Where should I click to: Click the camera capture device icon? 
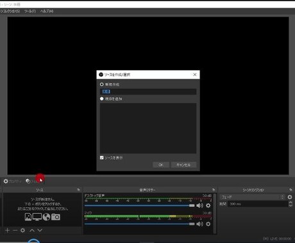tap(56, 217)
